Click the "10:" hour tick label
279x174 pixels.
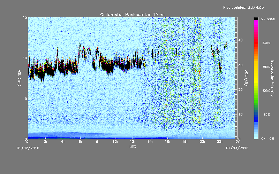115,142
